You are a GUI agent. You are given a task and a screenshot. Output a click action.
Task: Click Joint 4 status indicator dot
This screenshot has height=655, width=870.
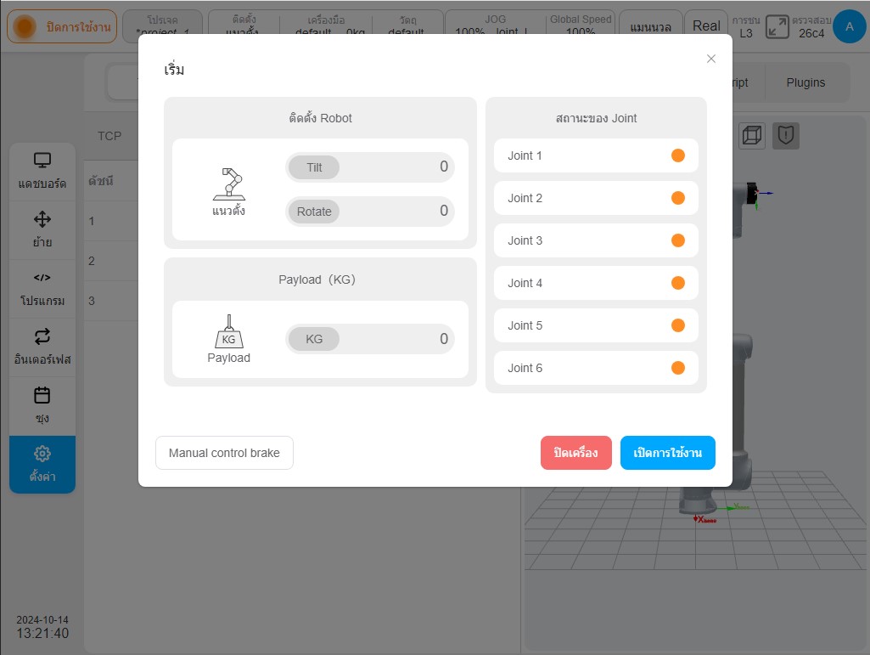[x=678, y=283]
